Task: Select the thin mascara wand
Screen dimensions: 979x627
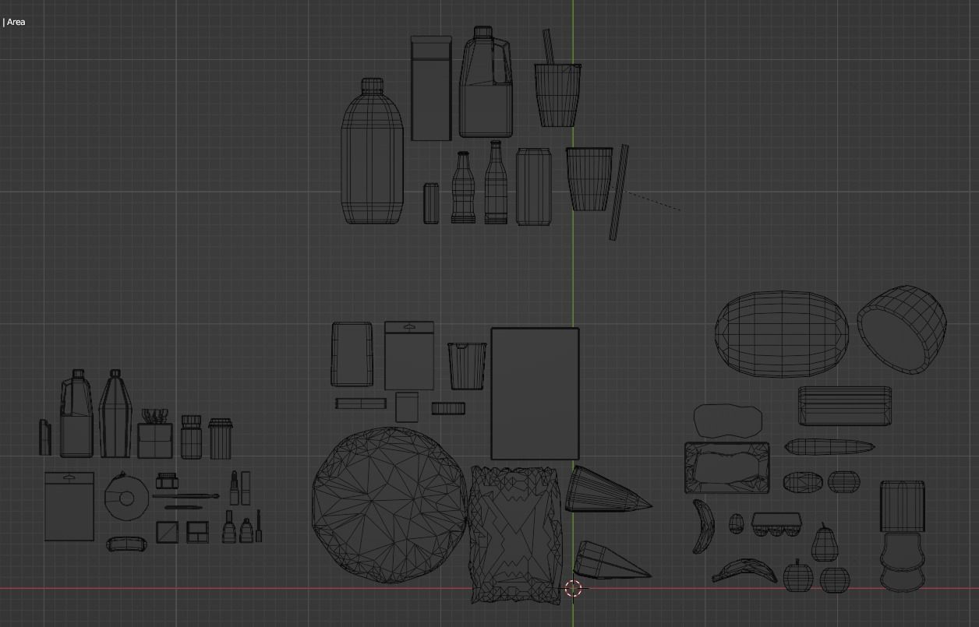Action: point(259,525)
